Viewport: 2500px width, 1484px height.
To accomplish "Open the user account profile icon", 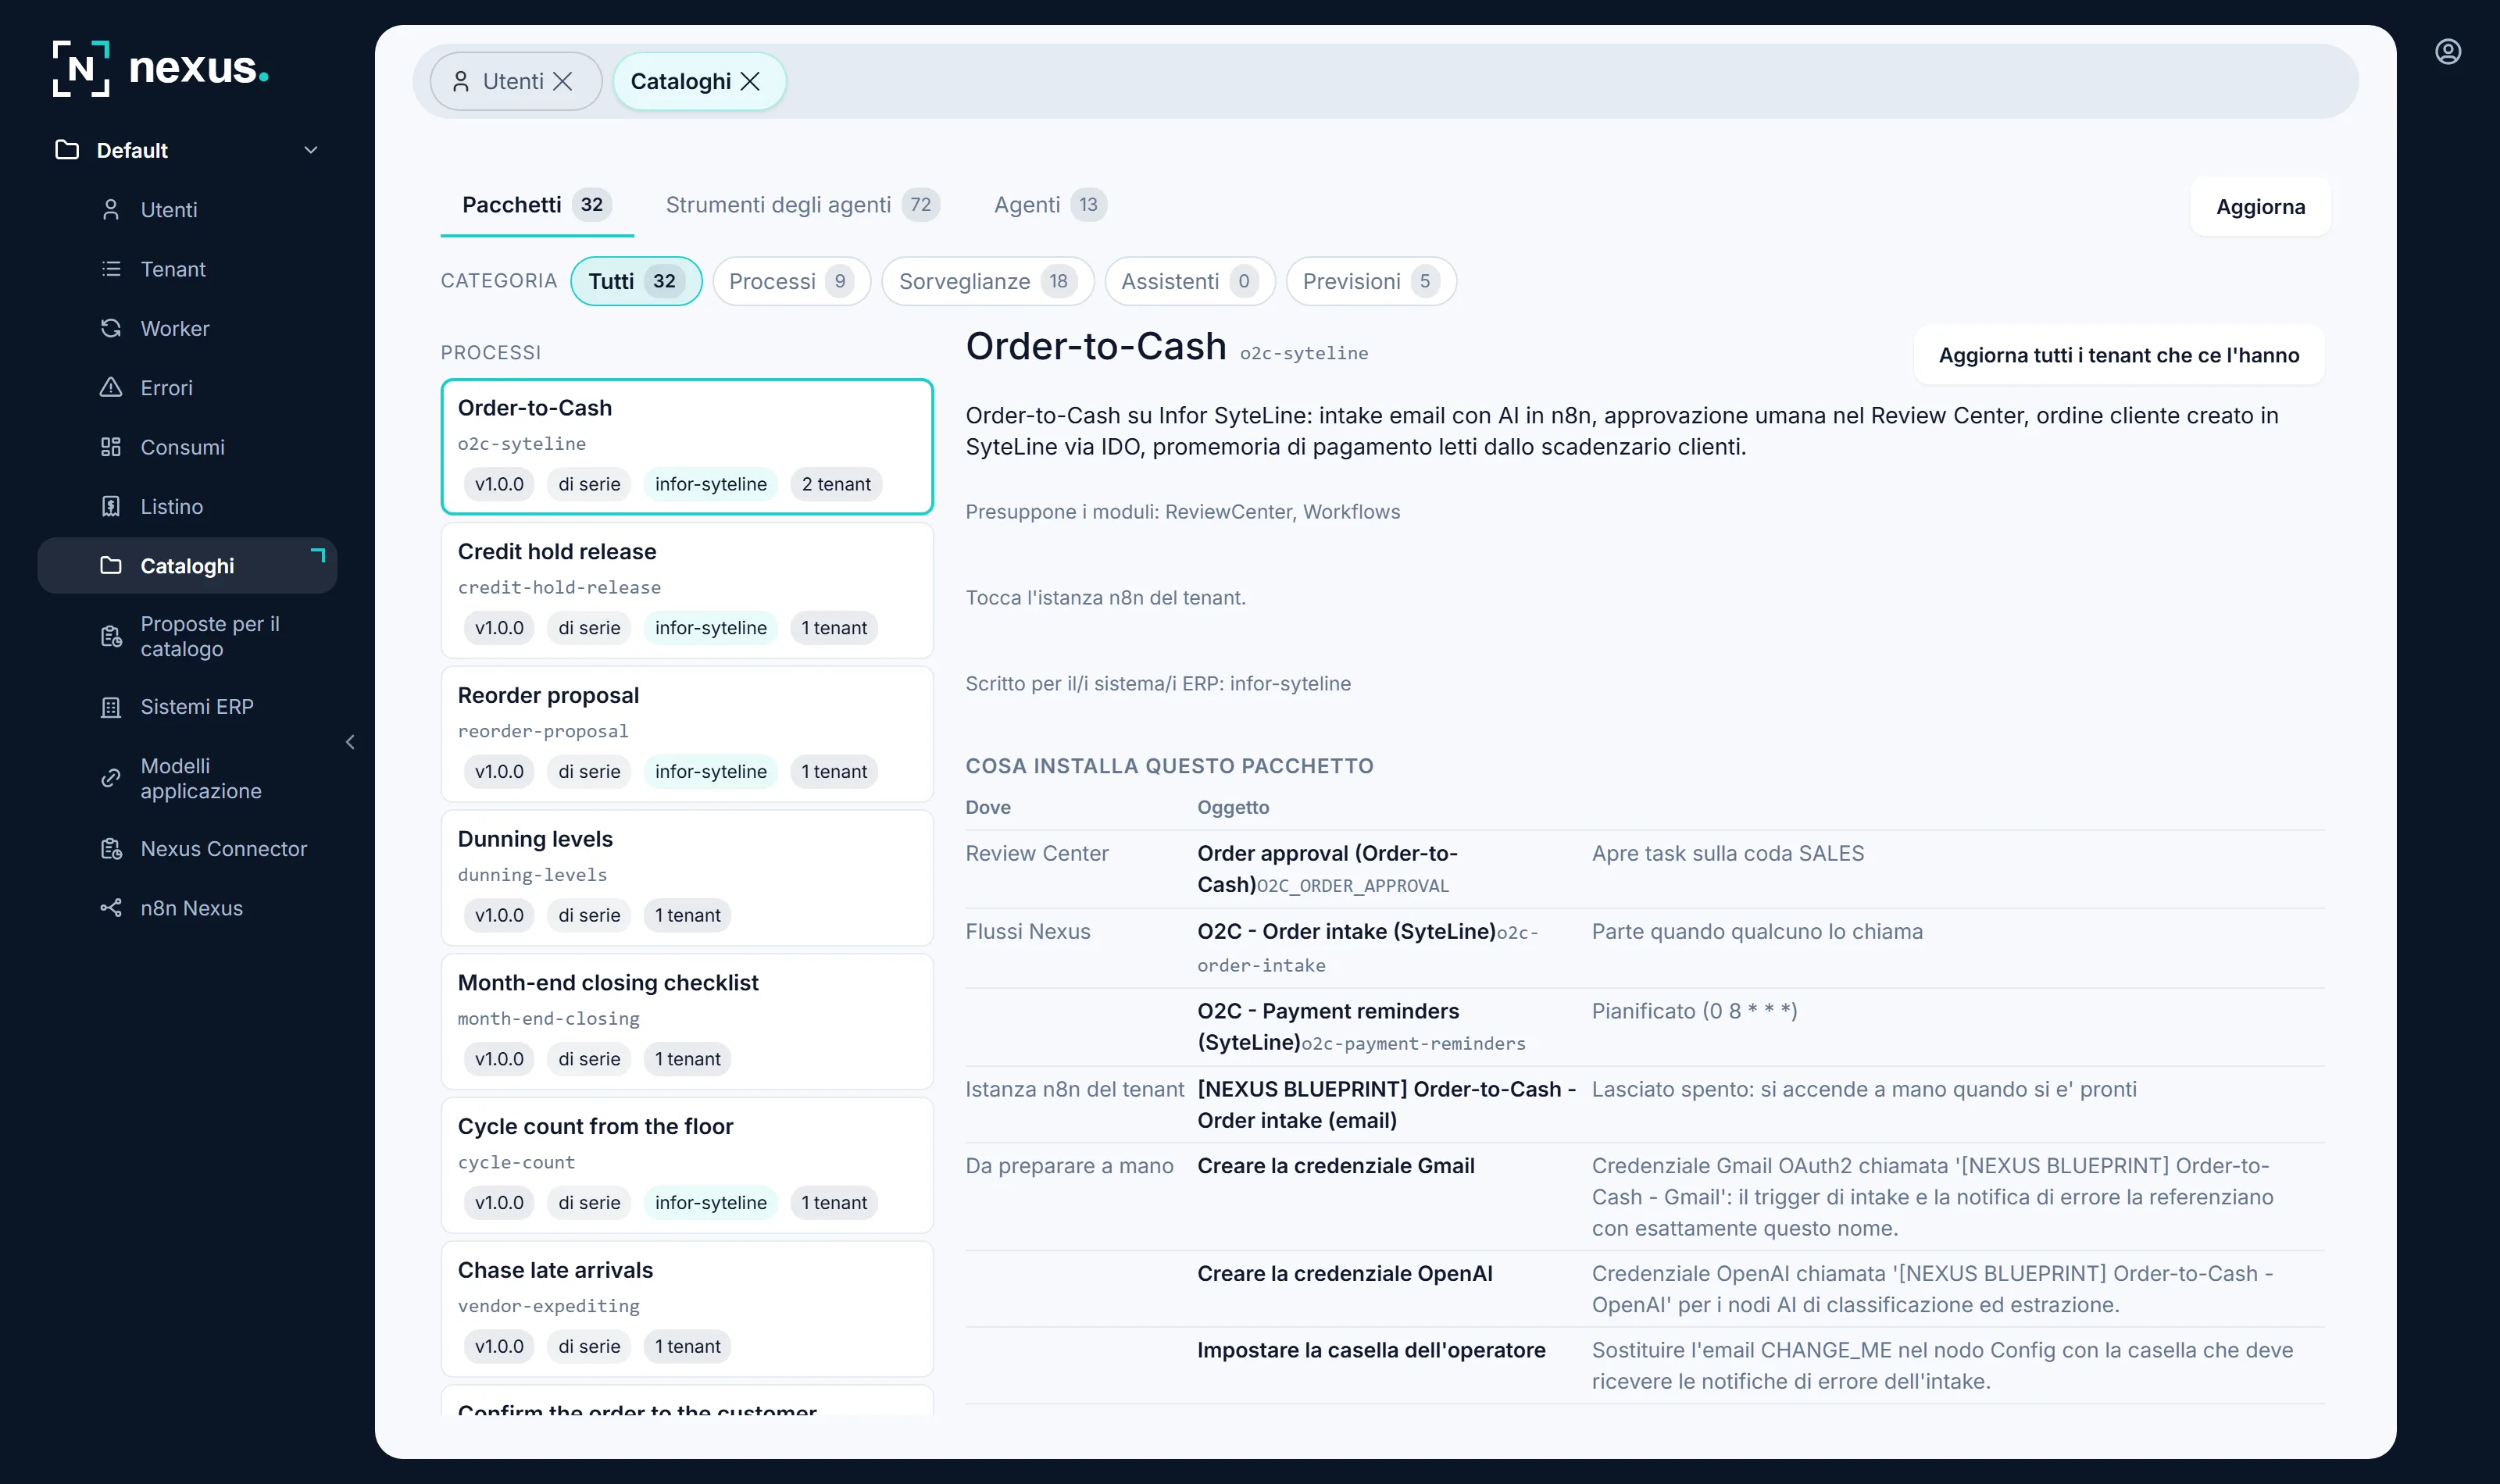I will pyautogui.click(x=2447, y=52).
